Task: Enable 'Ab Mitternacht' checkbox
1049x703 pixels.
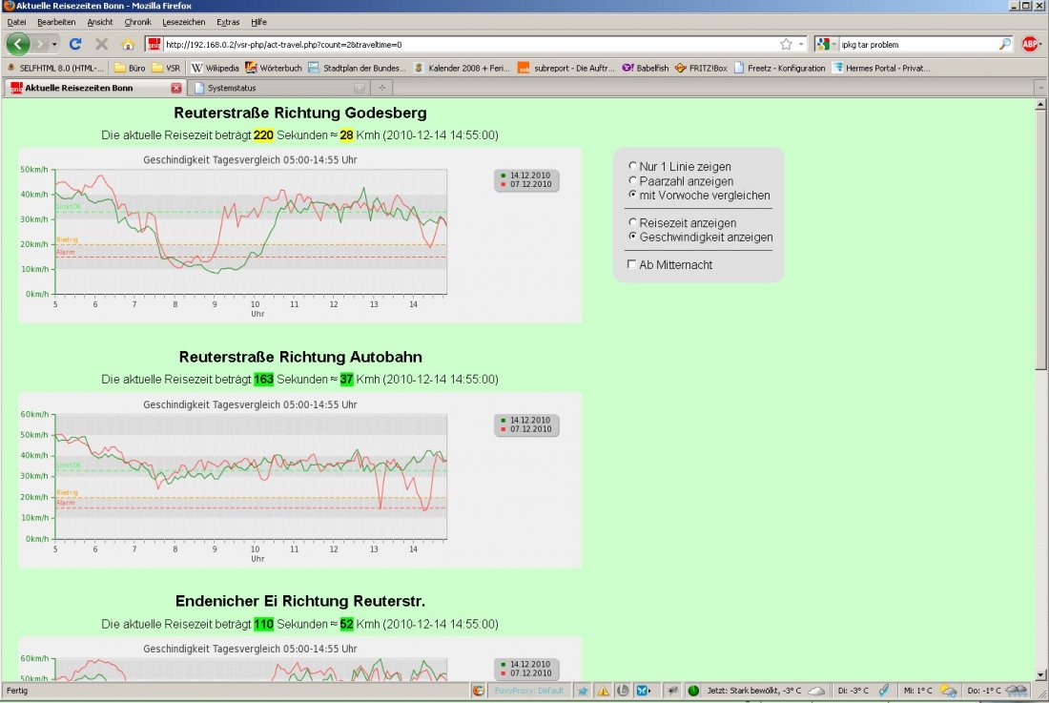Action: pos(631,265)
